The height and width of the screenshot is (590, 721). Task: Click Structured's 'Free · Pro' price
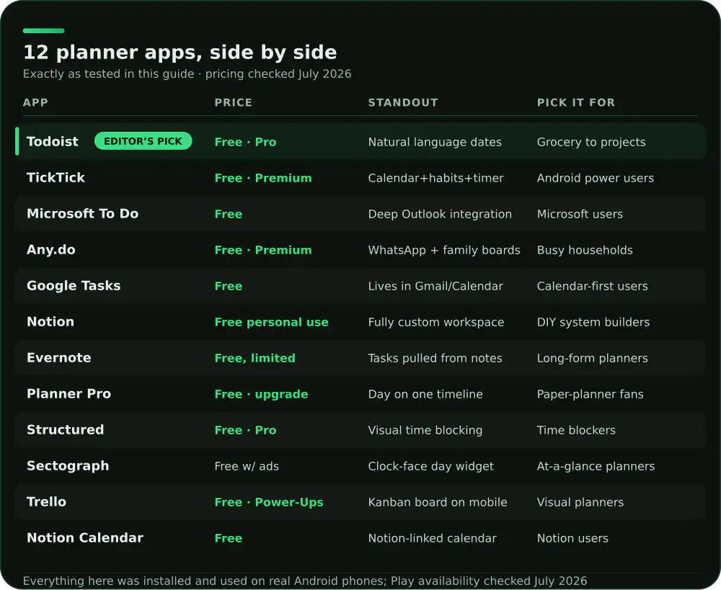click(246, 430)
